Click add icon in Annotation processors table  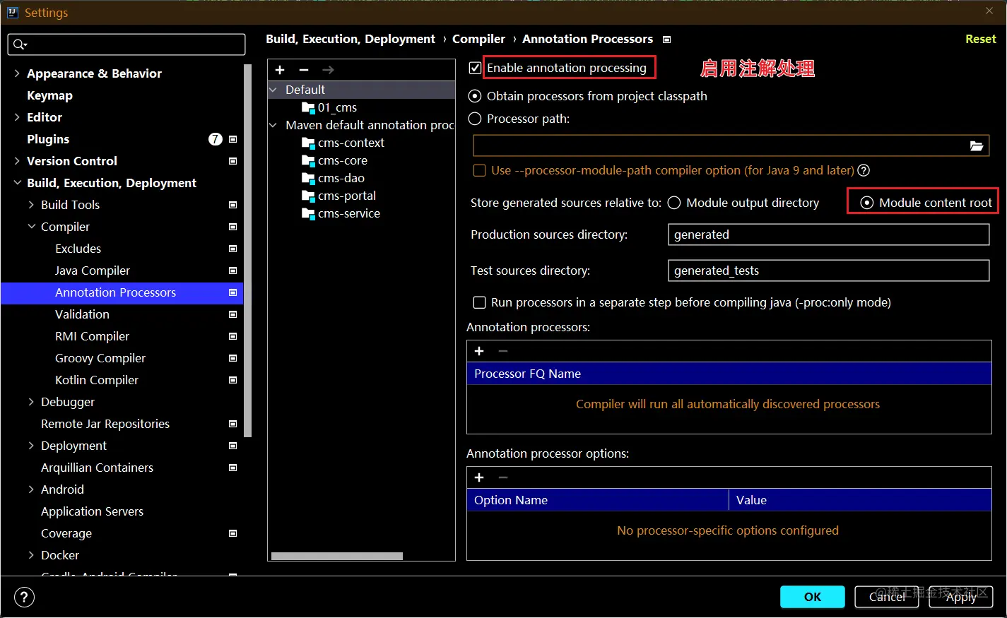[x=479, y=351]
